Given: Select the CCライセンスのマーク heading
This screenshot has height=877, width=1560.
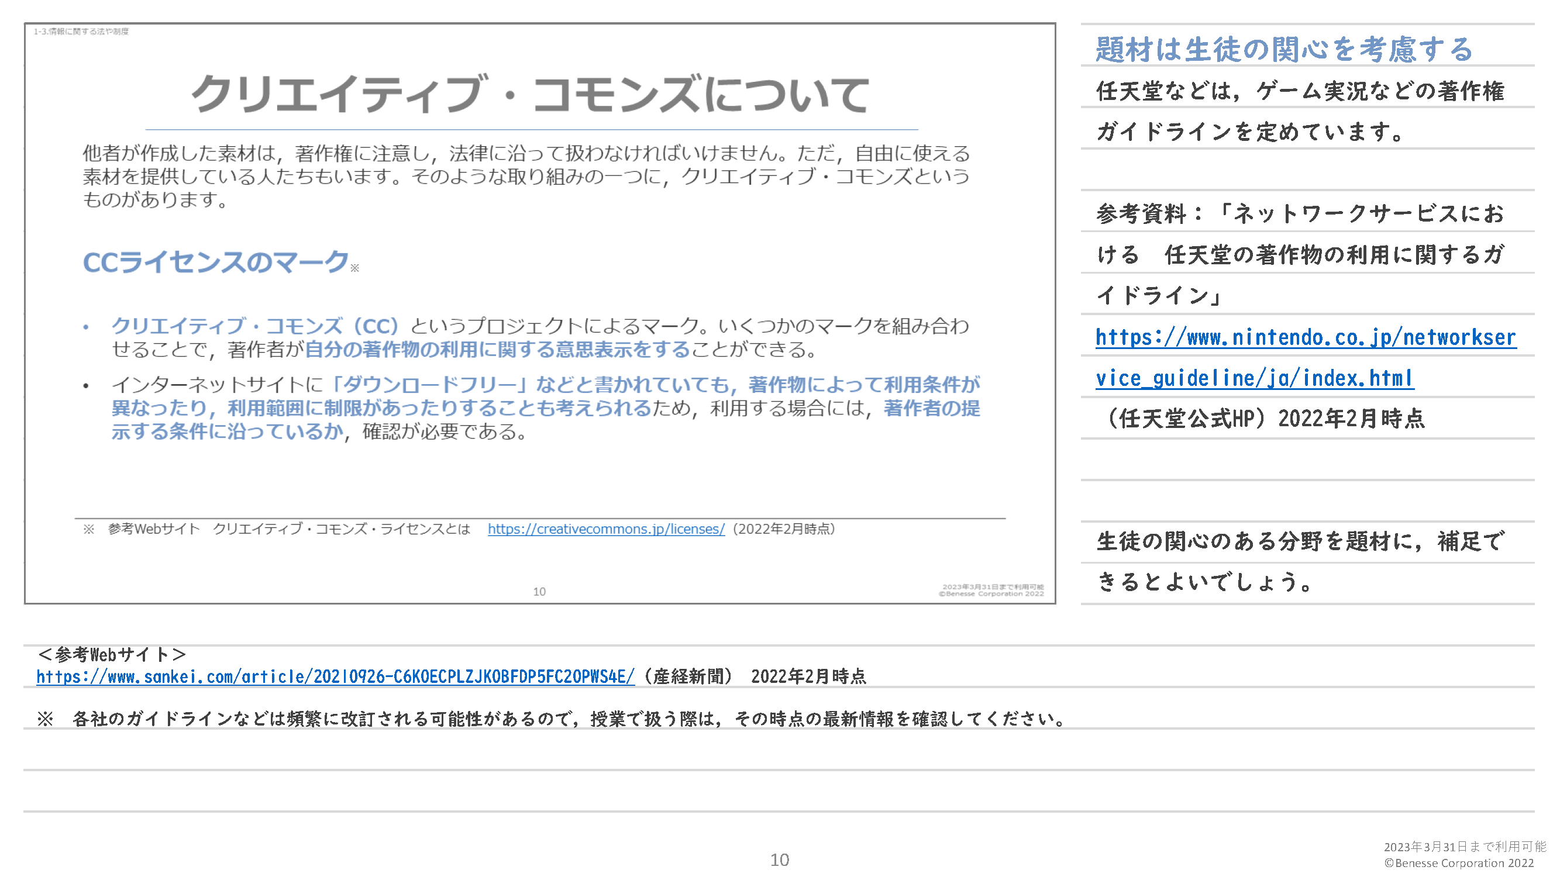Looking at the screenshot, I should coord(216,262).
